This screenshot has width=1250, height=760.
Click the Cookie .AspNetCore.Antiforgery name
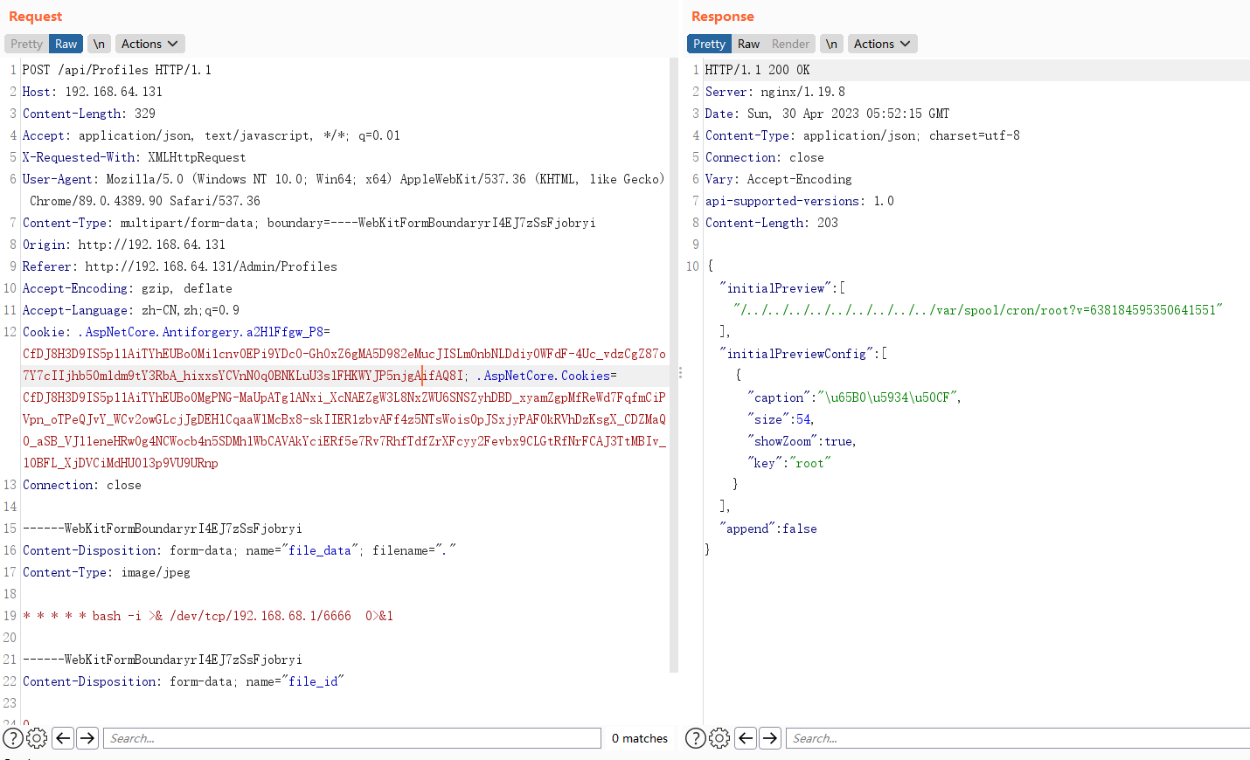pyautogui.click(x=200, y=332)
